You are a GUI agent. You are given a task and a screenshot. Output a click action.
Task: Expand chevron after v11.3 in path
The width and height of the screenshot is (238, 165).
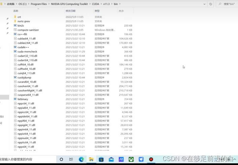[112, 4]
